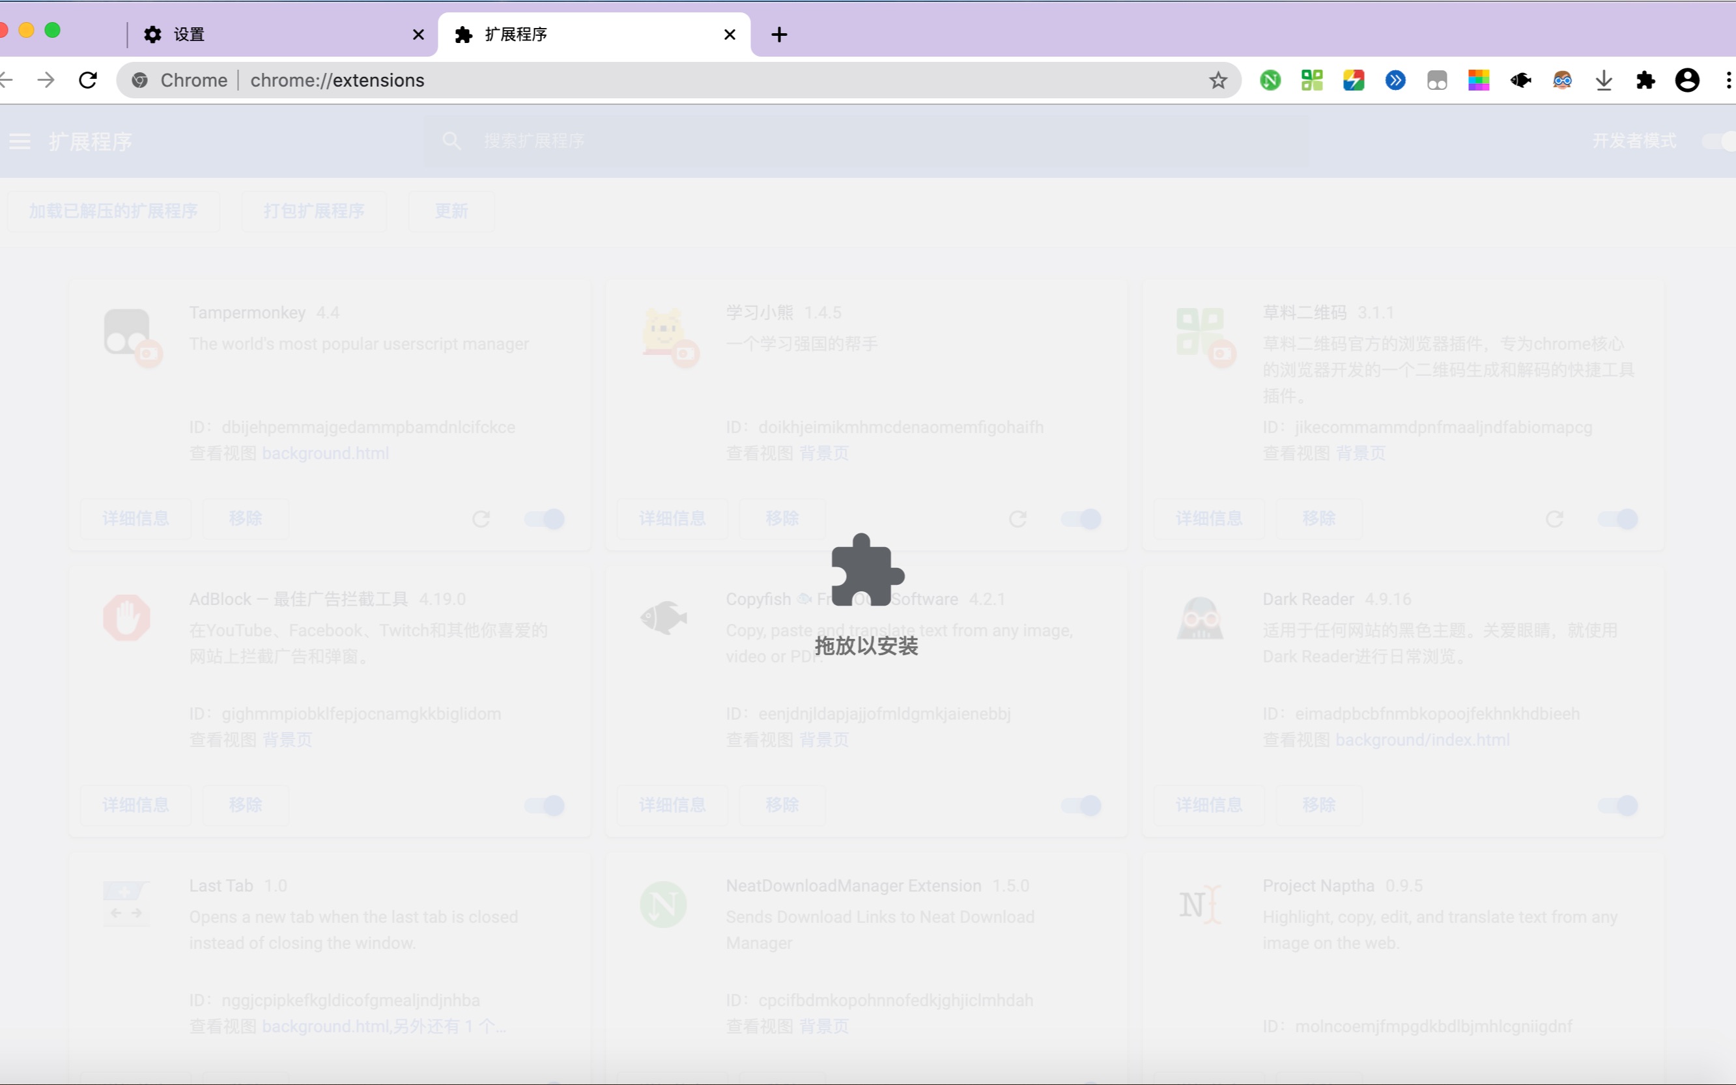Disable the Tampermonkey extension toggle
This screenshot has height=1085, width=1736.
click(545, 519)
